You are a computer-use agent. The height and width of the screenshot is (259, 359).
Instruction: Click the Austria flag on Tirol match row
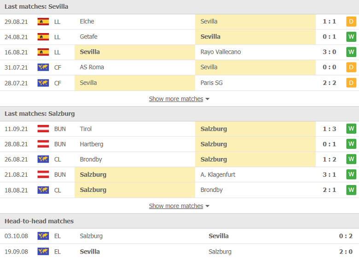coord(43,129)
